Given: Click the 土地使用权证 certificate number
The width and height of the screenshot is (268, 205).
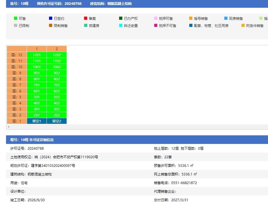Looking at the screenshot, I should [66, 157].
